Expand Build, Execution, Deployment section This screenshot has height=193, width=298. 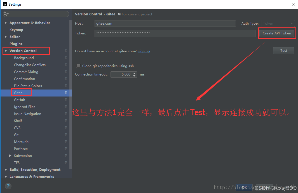pos(6,170)
